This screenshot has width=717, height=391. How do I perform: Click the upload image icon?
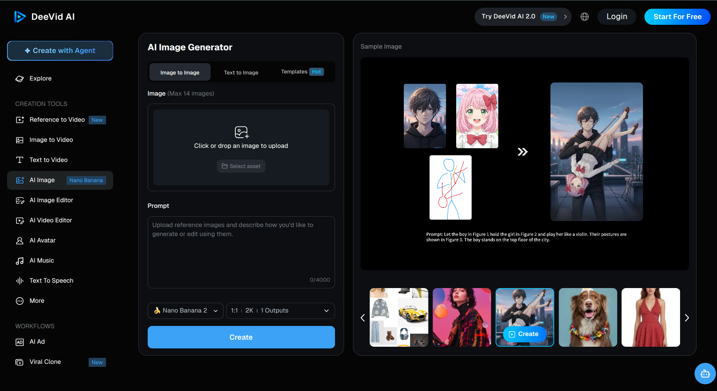coord(241,132)
